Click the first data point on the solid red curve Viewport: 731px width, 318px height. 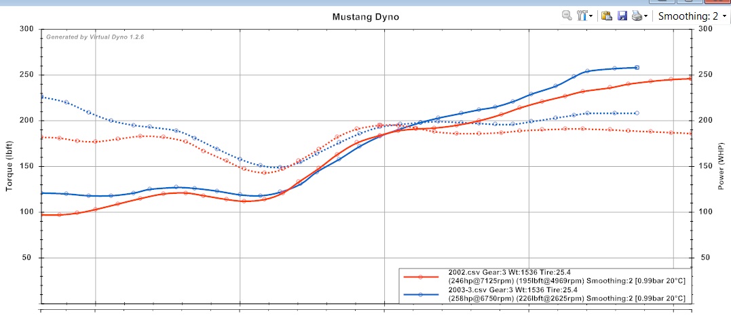pos(43,214)
